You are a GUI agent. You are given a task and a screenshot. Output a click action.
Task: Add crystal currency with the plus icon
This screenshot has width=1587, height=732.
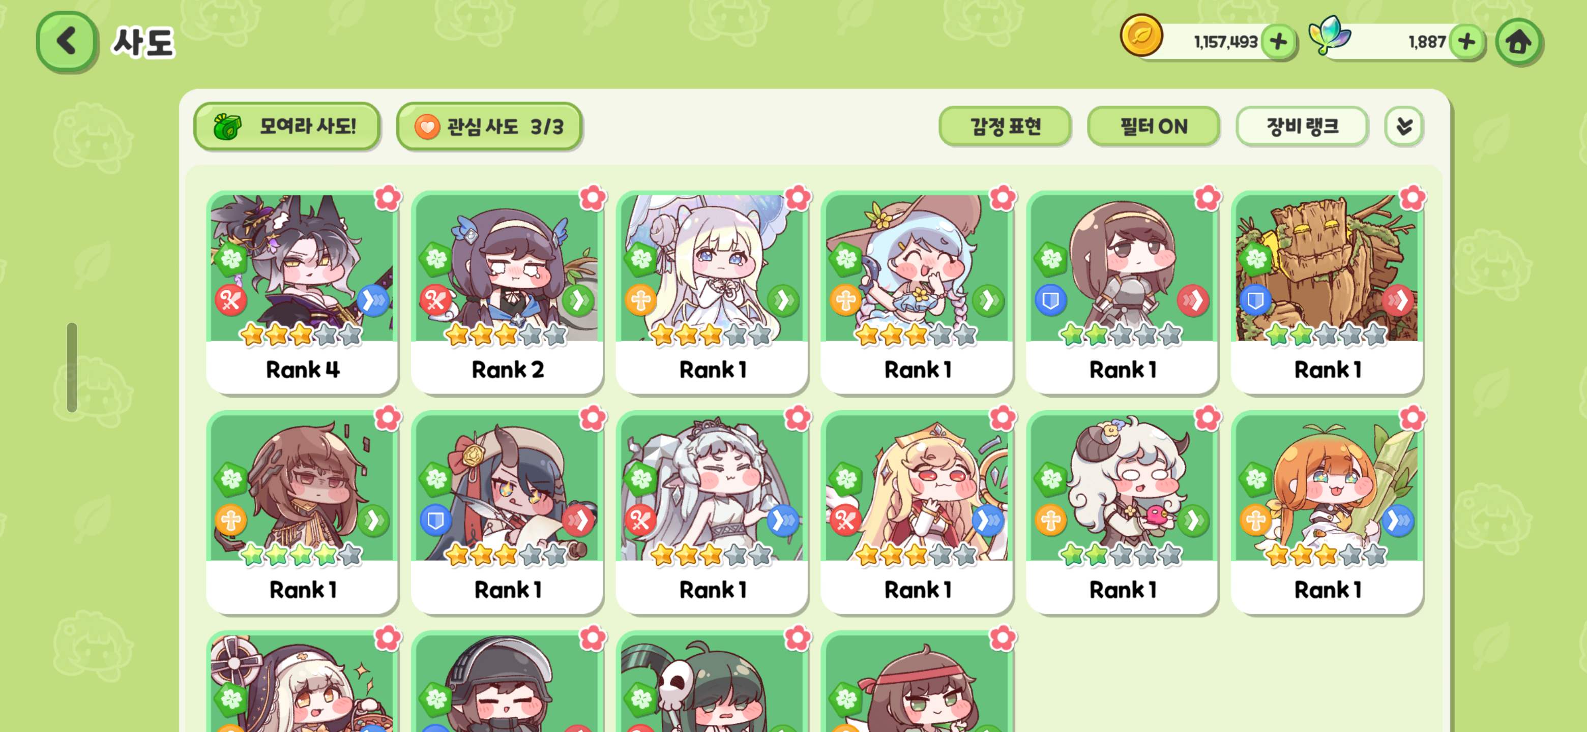pos(1465,42)
